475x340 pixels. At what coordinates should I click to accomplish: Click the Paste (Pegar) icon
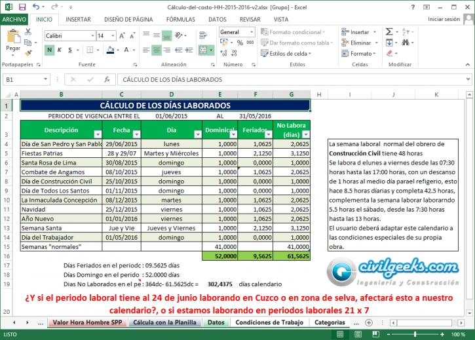[13, 41]
